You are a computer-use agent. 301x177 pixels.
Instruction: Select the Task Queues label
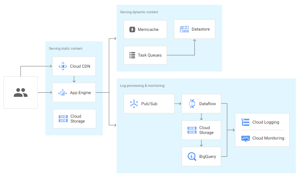click(150, 55)
